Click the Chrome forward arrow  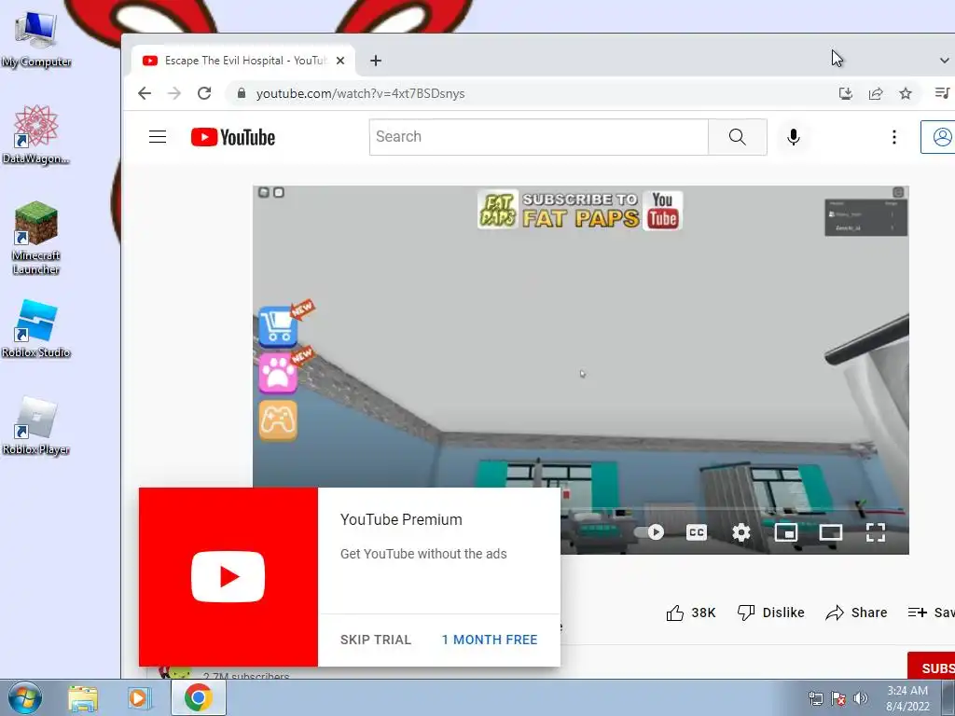click(x=174, y=93)
